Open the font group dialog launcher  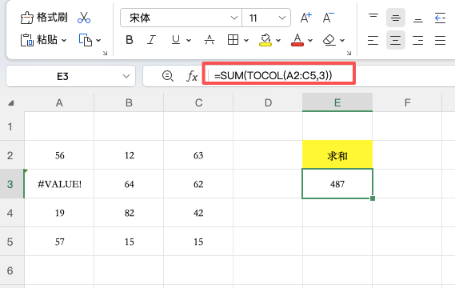click(x=349, y=53)
